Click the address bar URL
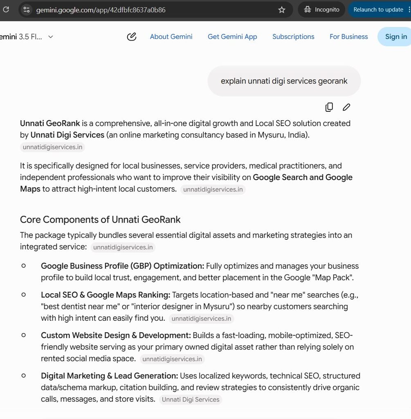The image size is (411, 419). (x=101, y=10)
